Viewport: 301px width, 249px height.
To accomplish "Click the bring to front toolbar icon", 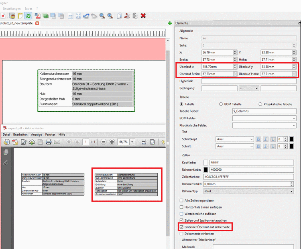I will [53, 16].
